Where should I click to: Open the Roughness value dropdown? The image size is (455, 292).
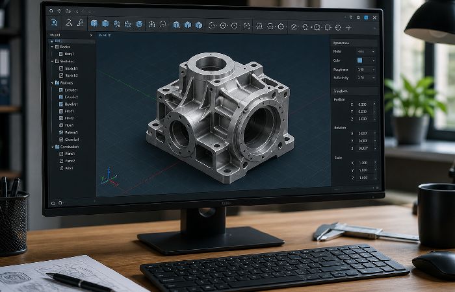coord(365,69)
